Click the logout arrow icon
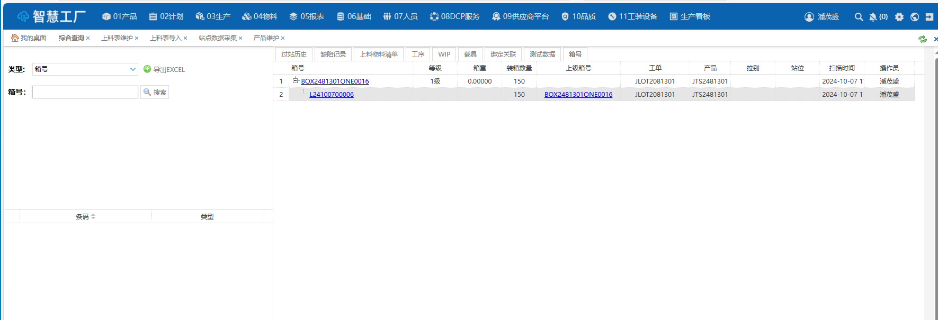This screenshot has width=938, height=320. (930, 17)
